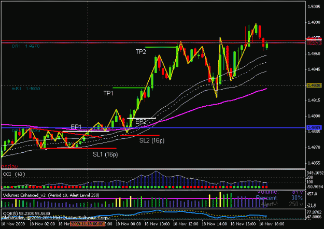The height and width of the screenshot is (229, 324).
Task: Click 1.4945 on the price axis
Action: click(x=314, y=69)
